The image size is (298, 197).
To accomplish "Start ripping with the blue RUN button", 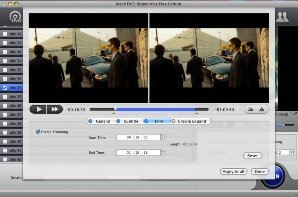I will [x=273, y=176].
